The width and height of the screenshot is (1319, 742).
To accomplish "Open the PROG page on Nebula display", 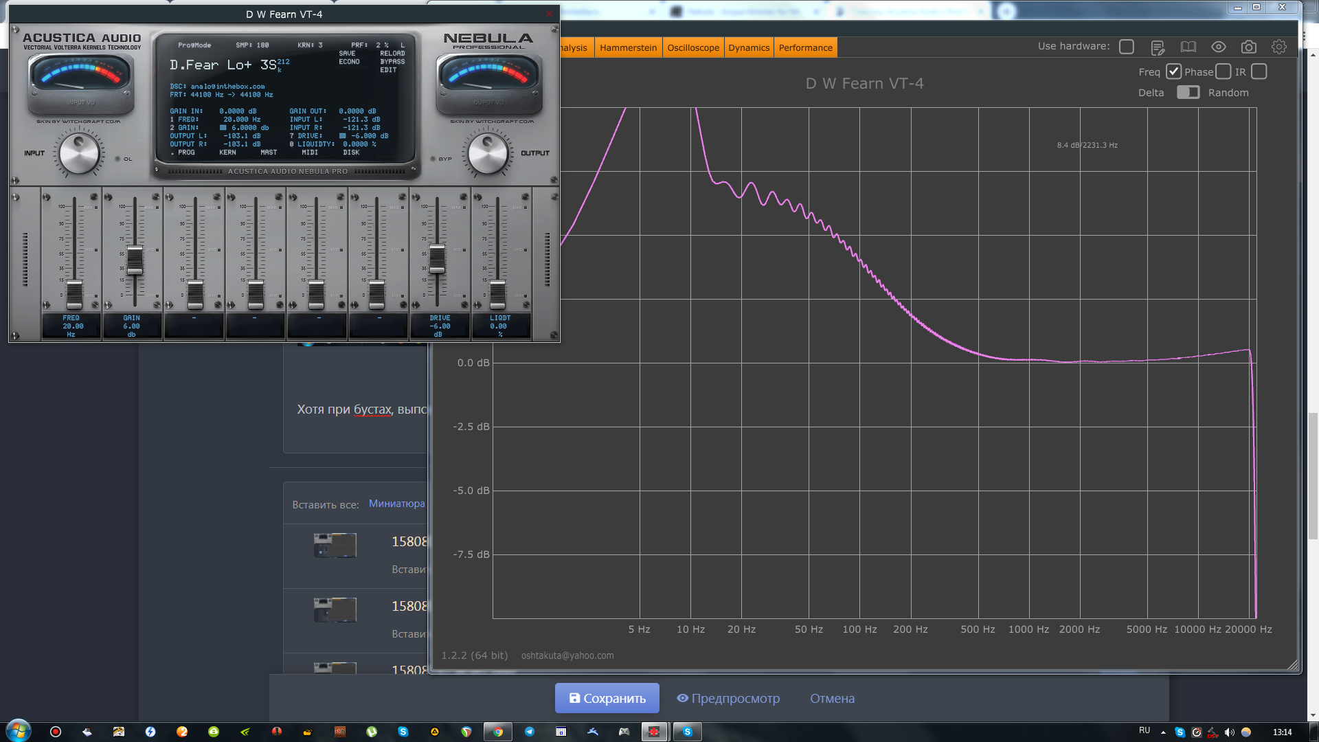I will point(186,153).
